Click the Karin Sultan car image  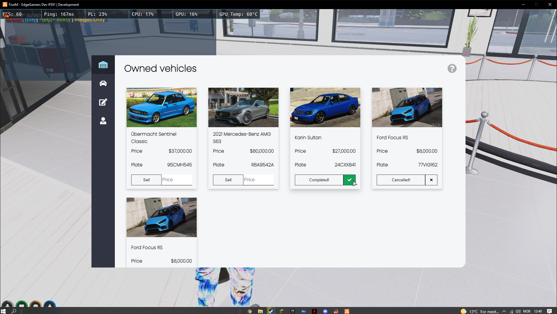pyautogui.click(x=325, y=107)
